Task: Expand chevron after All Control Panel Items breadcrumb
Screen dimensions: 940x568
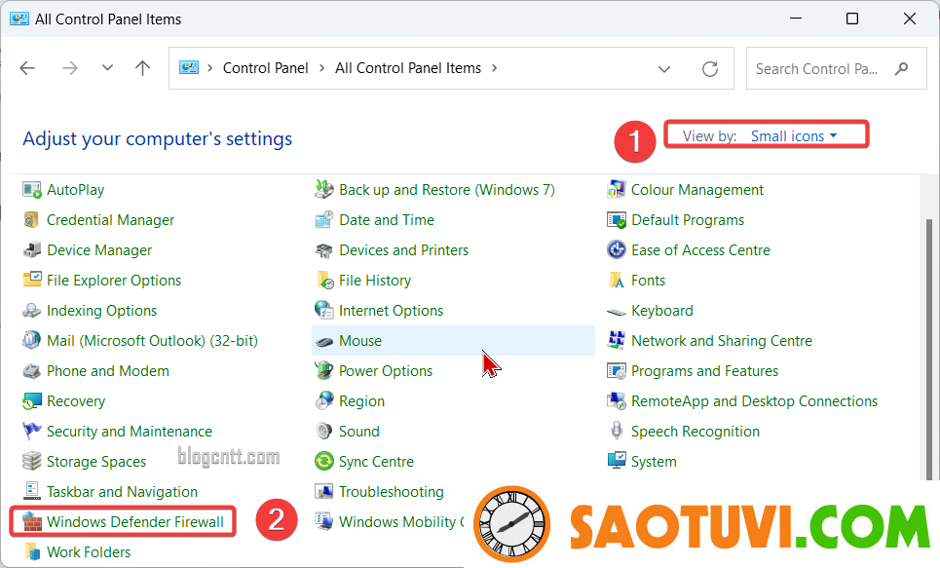Action: (x=495, y=68)
